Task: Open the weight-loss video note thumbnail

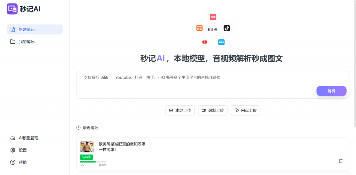Action: (87, 147)
